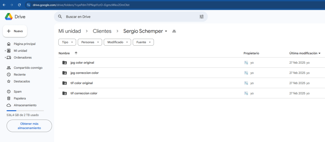Viewport: 325px width, 142px height.
Task: Open Compartido conmigo in sidebar
Action: pos(28,68)
